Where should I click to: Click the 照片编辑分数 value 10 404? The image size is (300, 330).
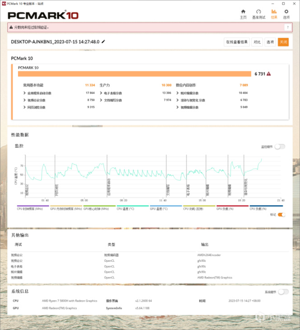click(x=243, y=93)
